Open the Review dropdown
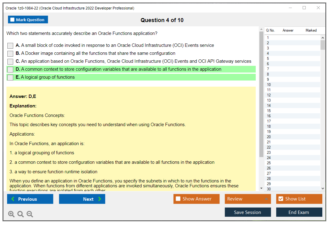Viewport: 330px width, 225px height. click(248, 199)
